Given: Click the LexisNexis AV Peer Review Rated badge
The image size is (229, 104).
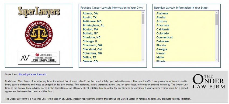Looking at the screenshot, I should click(39, 58).
